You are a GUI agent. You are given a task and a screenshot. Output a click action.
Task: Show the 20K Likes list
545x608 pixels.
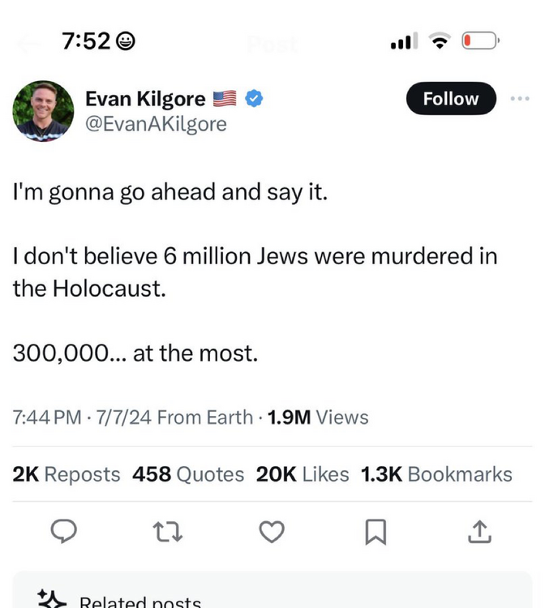[x=303, y=474]
